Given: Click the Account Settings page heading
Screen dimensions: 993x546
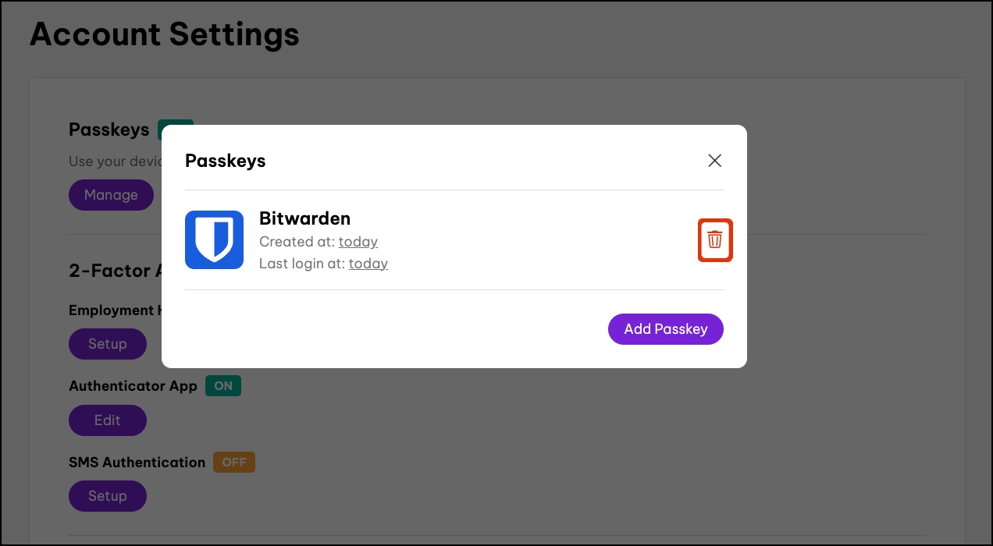Looking at the screenshot, I should [164, 35].
